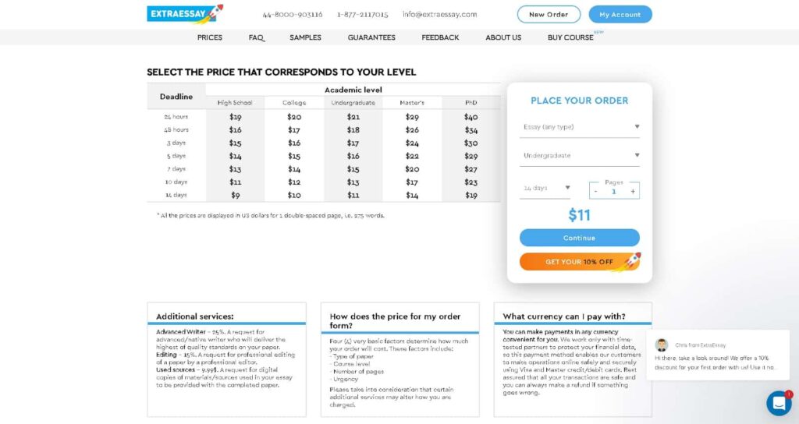Click the ExtraEssay rocket logo
The width and height of the screenshot is (799, 424).
[x=185, y=14]
